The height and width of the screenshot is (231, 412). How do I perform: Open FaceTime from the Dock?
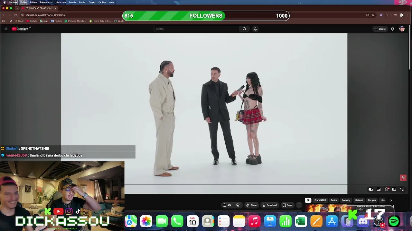tap(162, 221)
